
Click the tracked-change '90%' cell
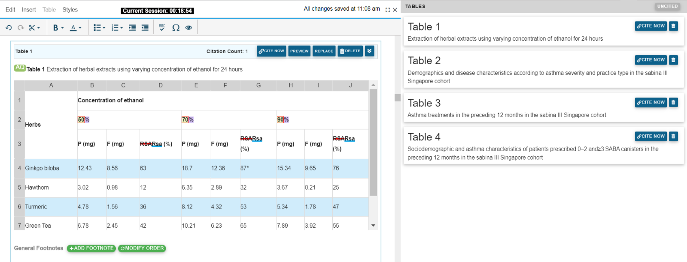(322, 120)
